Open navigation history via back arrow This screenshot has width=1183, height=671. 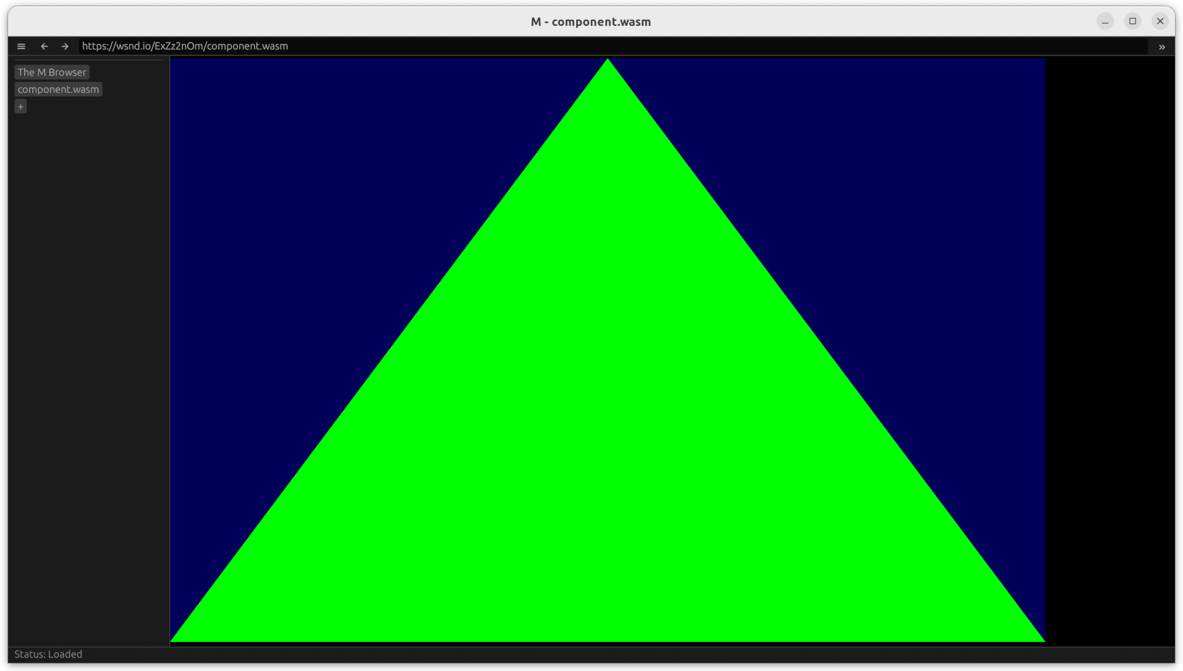(x=44, y=46)
